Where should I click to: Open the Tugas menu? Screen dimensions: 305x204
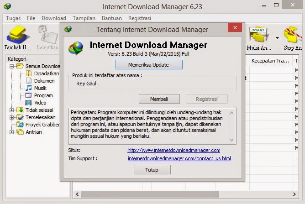coord(13,18)
